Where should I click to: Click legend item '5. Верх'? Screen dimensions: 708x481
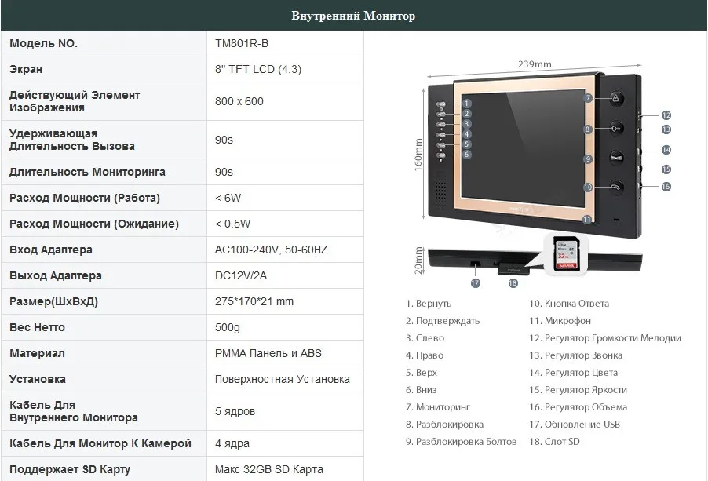pyautogui.click(x=422, y=372)
